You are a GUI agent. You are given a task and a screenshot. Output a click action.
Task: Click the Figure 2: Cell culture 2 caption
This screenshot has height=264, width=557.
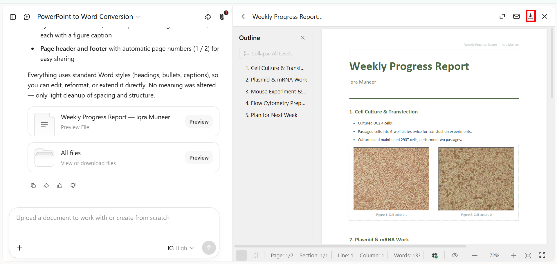click(476, 215)
